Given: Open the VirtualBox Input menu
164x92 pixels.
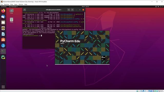Looking at the screenshot, I should point(16,4).
